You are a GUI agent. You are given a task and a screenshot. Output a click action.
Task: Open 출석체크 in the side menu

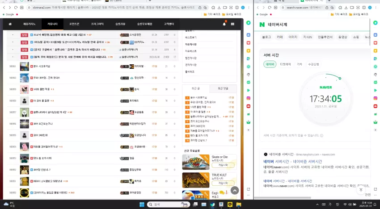pos(190,72)
